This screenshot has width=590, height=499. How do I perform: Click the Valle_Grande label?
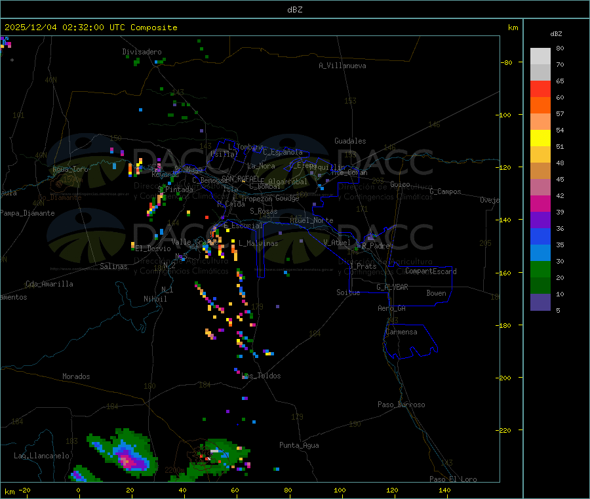pos(195,242)
